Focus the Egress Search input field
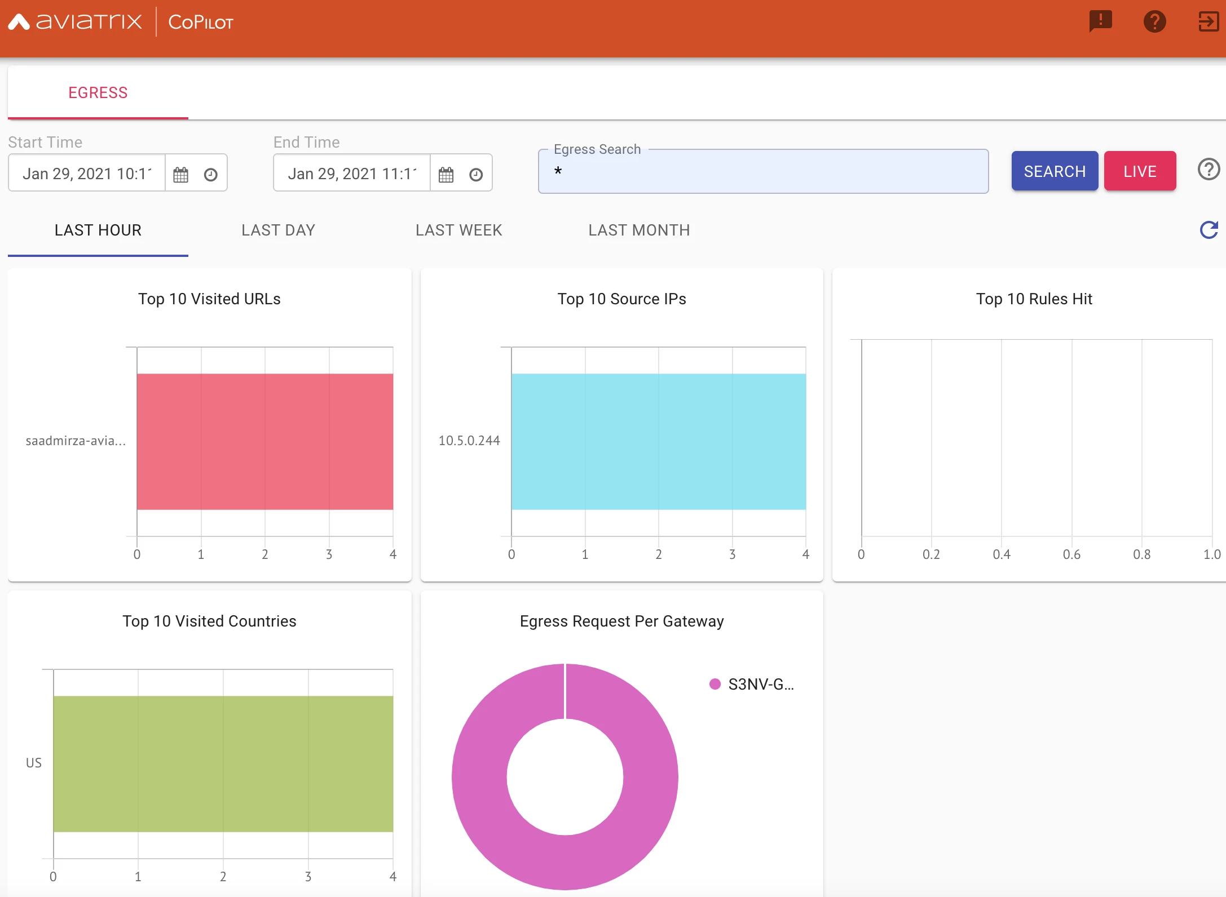 762,172
